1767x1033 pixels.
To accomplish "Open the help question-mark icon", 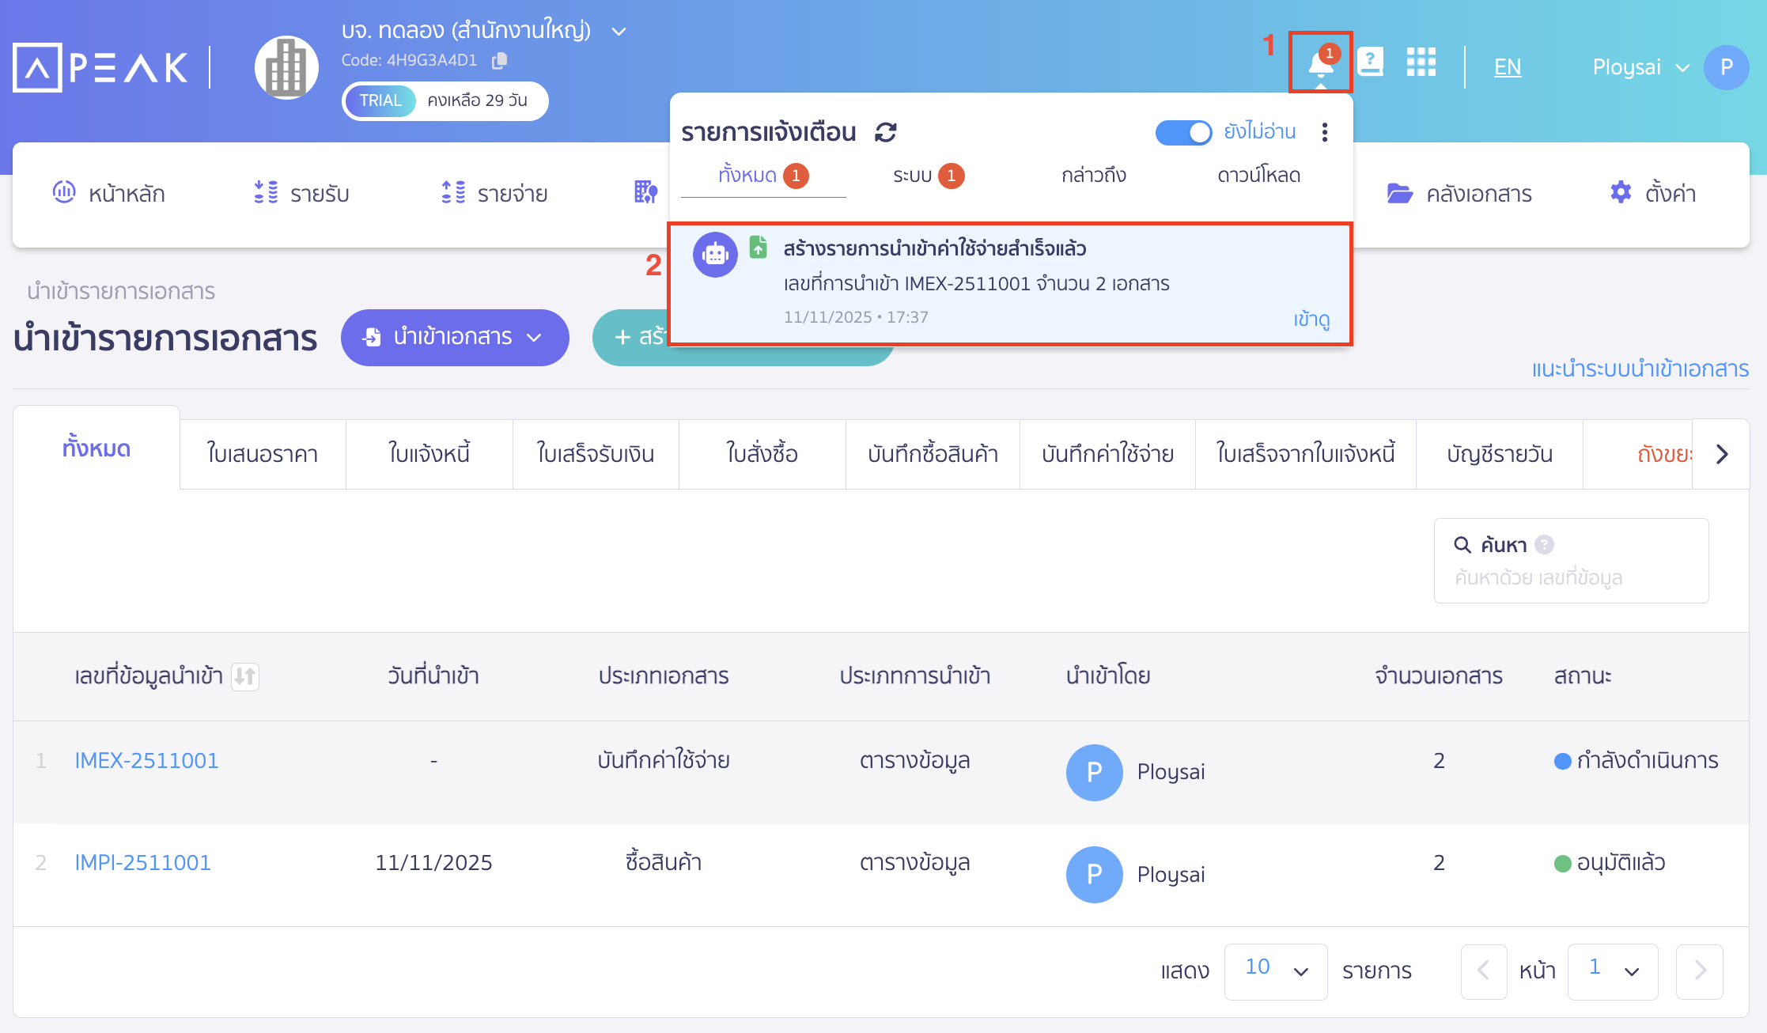I will coord(1371,62).
